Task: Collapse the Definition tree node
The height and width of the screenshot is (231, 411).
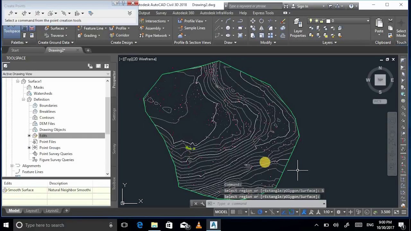Action: point(23,99)
